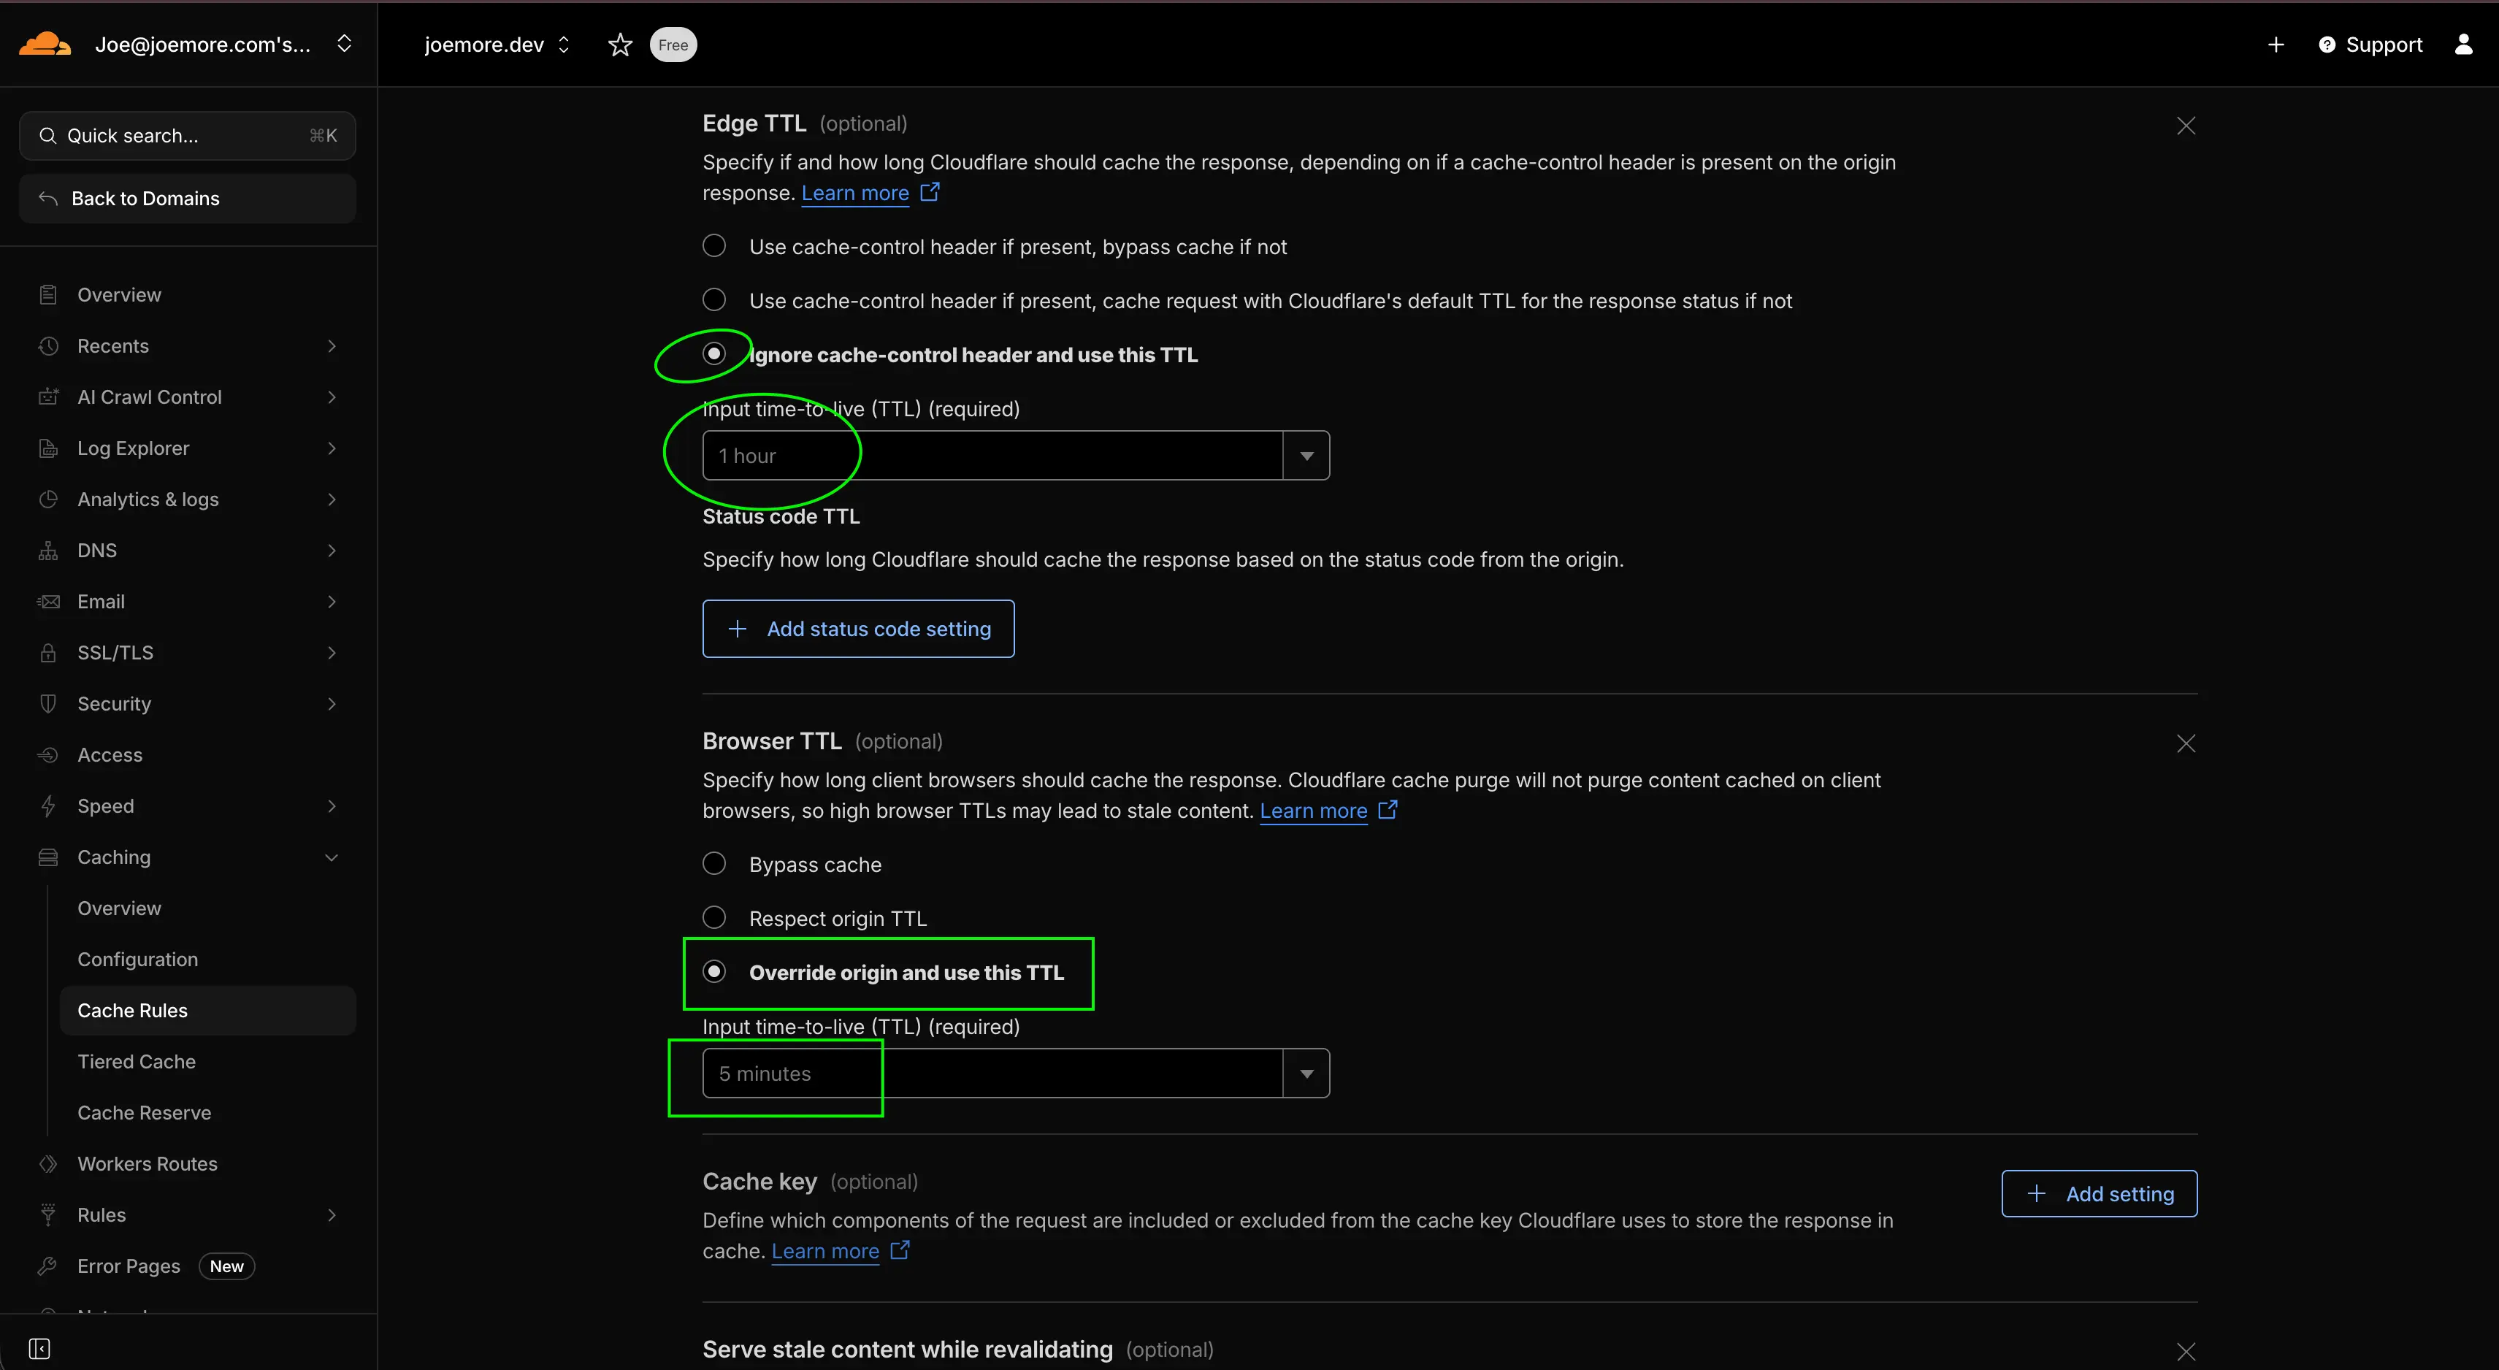The width and height of the screenshot is (2499, 1370).
Task: Select the SSL/TLS padlock icon
Action: (48, 652)
